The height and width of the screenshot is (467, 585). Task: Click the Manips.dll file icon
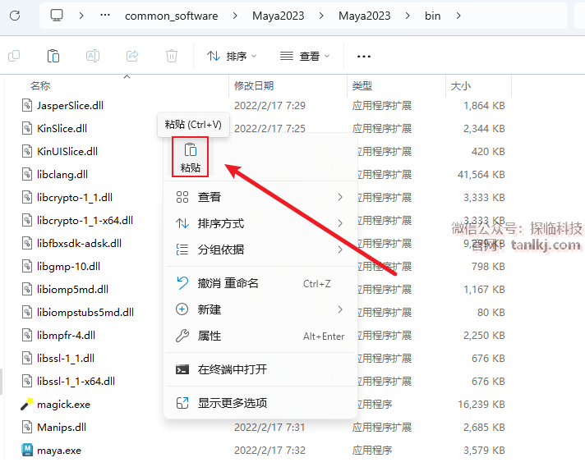pyautogui.click(x=27, y=427)
